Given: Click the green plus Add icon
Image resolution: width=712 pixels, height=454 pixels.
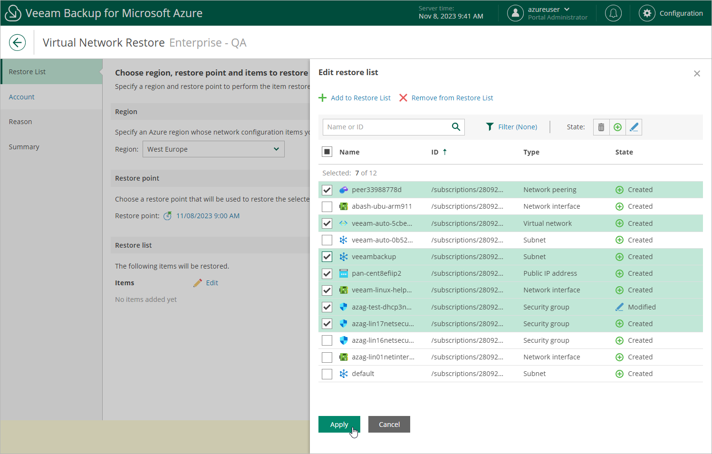Looking at the screenshot, I should [323, 97].
